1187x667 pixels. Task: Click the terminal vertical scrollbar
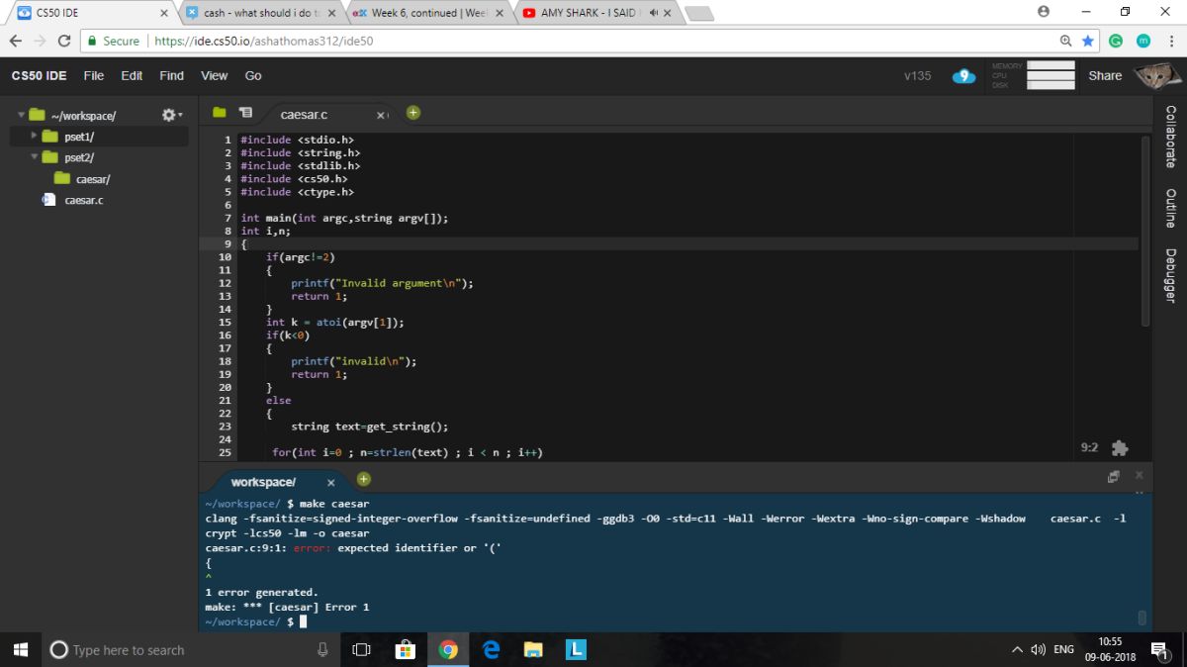click(x=1141, y=618)
